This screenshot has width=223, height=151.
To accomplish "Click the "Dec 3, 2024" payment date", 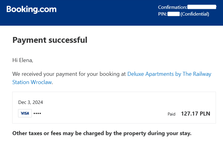I will pyautogui.click(x=31, y=102).
